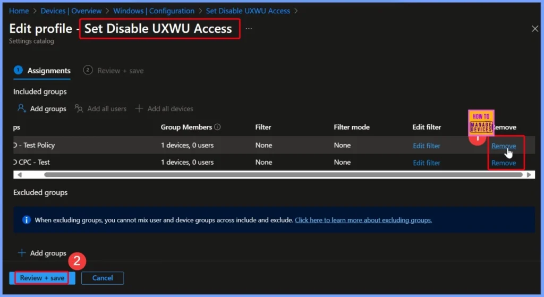
Task: Open Set Disable UXWU Access breadcrumb
Action: coord(248,11)
